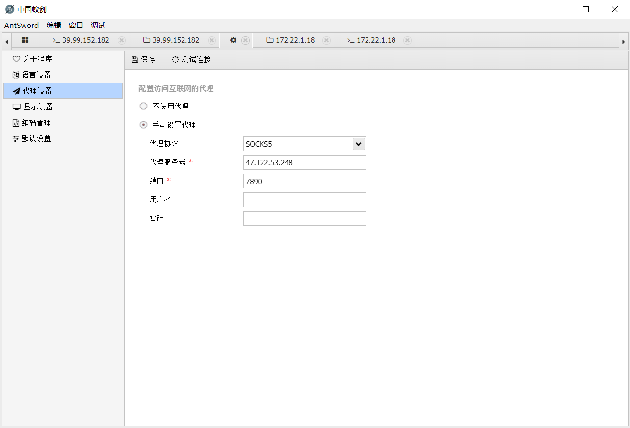Select the 手动设置代理 radio button
The width and height of the screenshot is (630, 428).
point(143,125)
